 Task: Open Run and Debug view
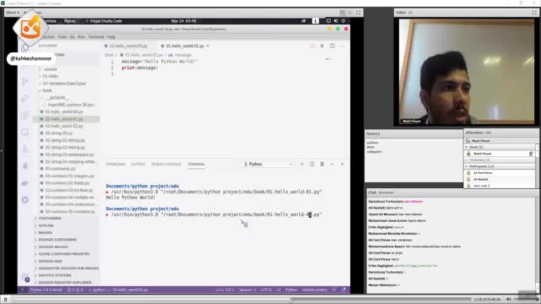point(25,98)
